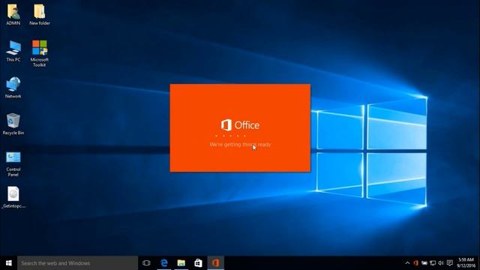This screenshot has height=270, width=480.
Task: Click the Office icon in system tray
Action: (415, 263)
